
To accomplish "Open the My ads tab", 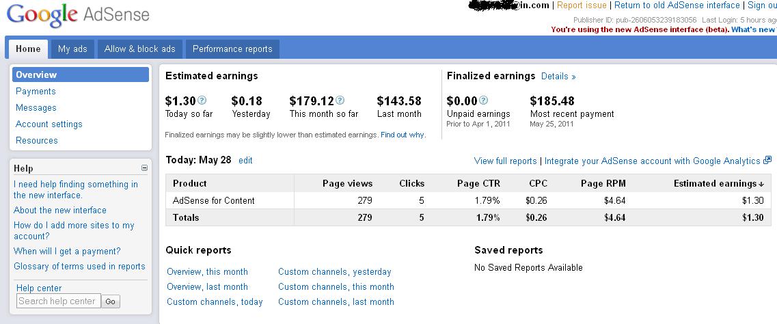I will pos(72,49).
